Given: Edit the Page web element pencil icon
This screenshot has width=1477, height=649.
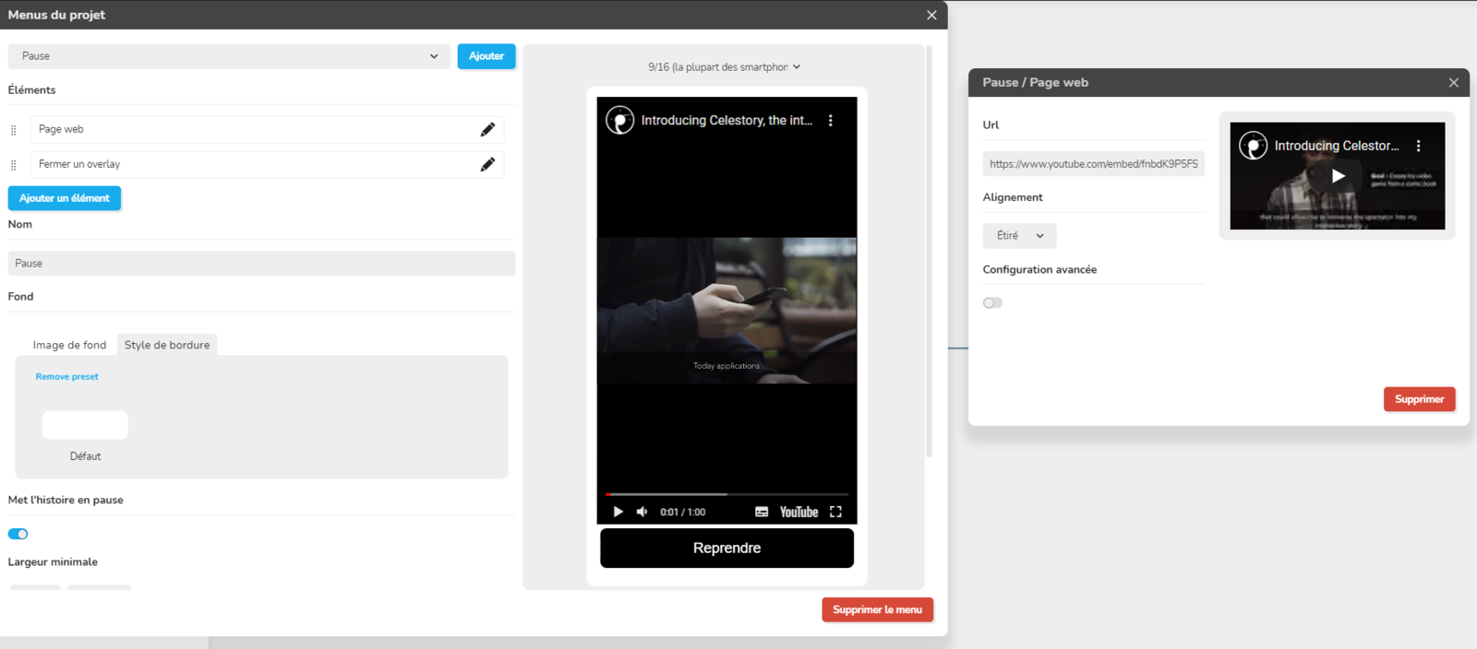Looking at the screenshot, I should click(487, 130).
